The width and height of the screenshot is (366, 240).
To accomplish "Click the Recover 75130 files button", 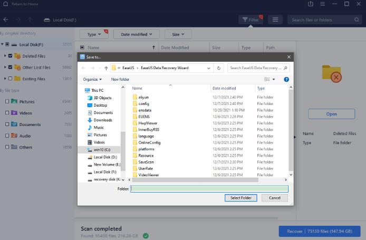I will [x=320, y=231].
